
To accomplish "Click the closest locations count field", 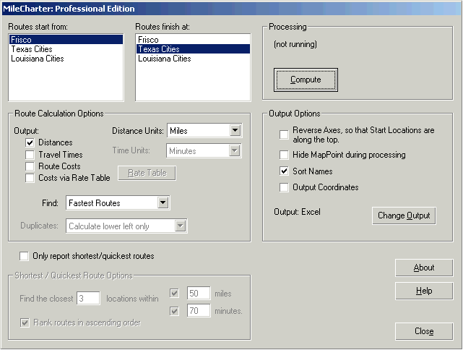I will point(88,298).
